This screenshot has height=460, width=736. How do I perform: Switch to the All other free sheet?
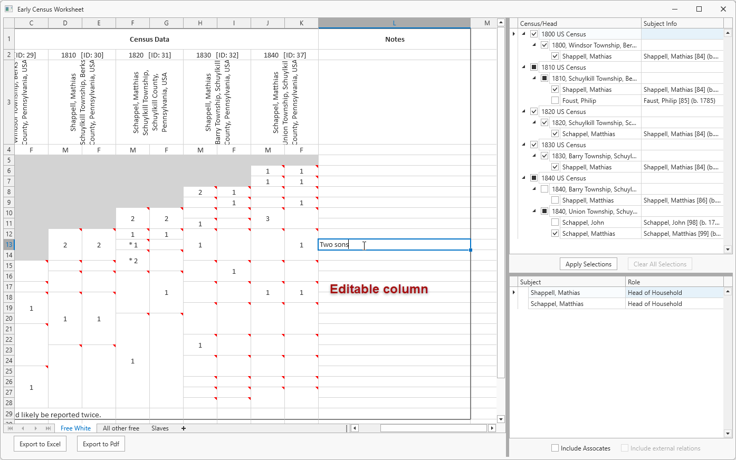tap(121, 428)
